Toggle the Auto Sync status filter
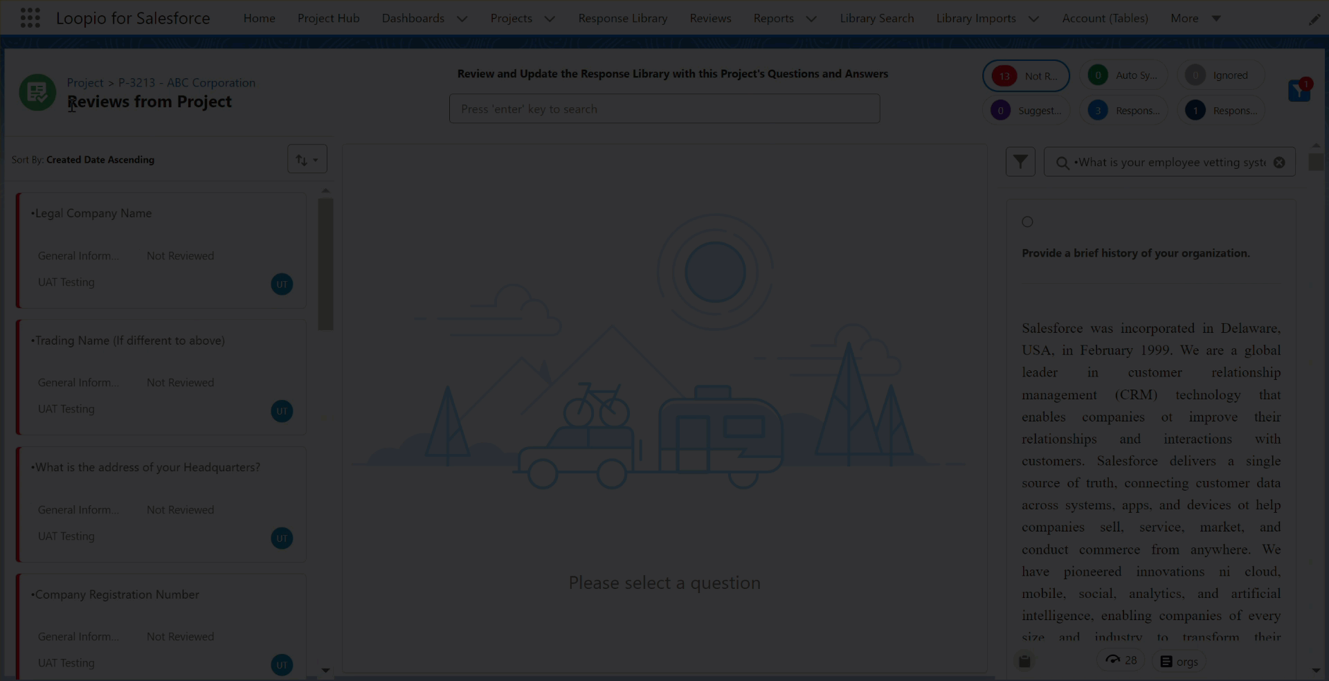Image resolution: width=1329 pixels, height=681 pixels. (x=1123, y=75)
